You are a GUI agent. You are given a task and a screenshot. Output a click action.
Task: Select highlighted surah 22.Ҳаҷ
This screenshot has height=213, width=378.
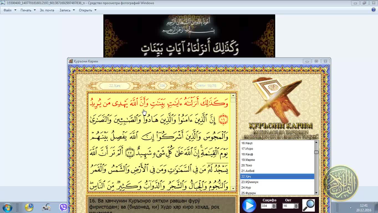pyautogui.click(x=277, y=176)
